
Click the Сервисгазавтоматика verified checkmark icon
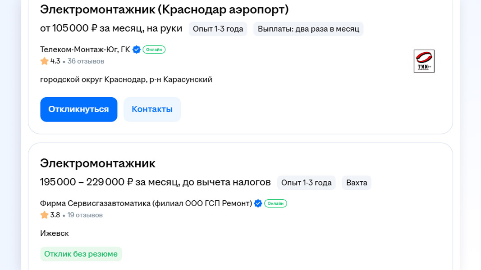[258, 203]
